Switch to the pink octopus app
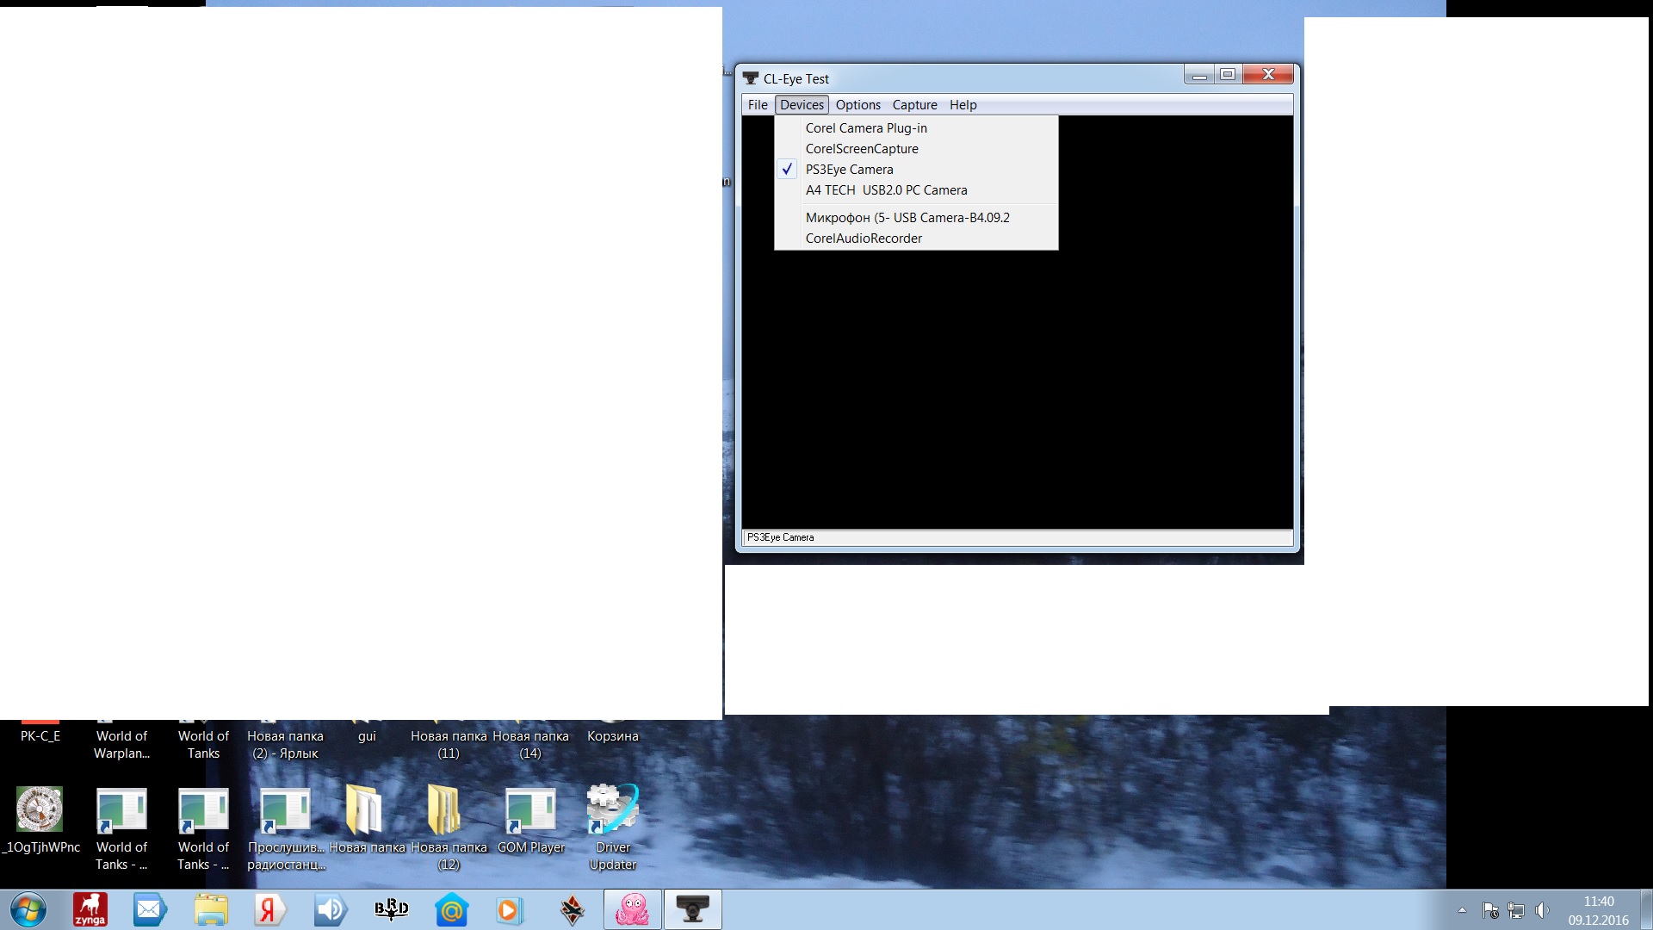Image resolution: width=1653 pixels, height=930 pixels. [x=632, y=910]
